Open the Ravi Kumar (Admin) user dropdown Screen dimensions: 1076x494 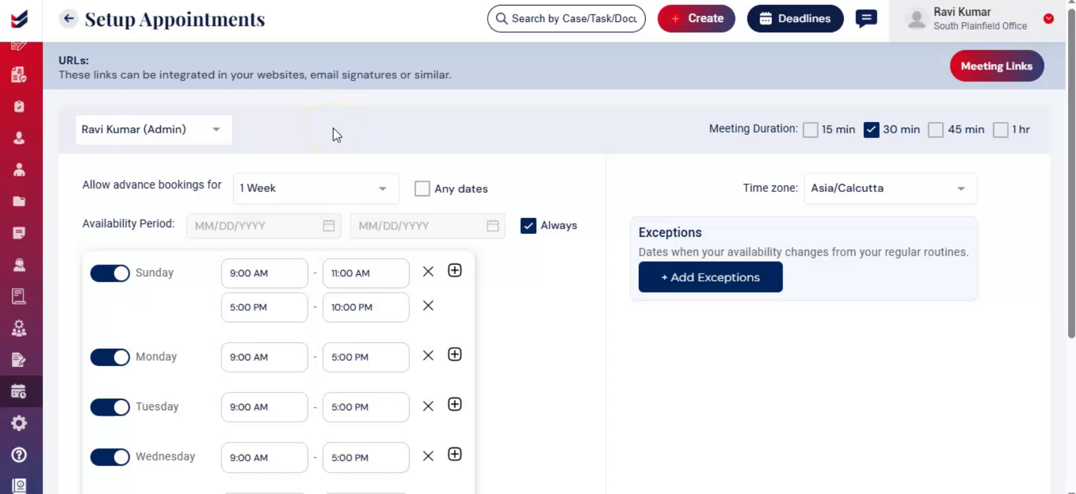[x=153, y=130]
